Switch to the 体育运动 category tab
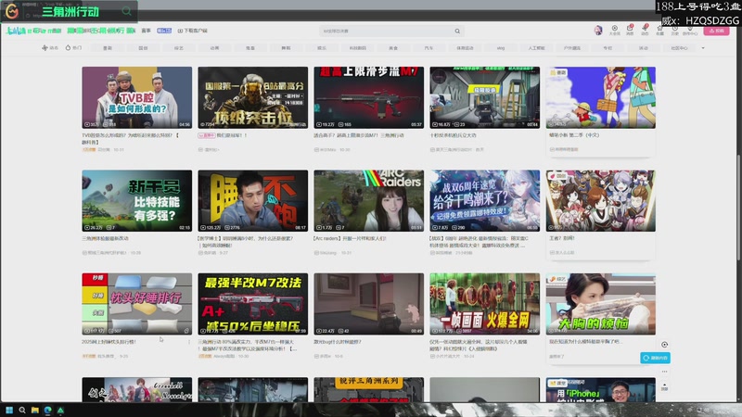 [x=465, y=48]
